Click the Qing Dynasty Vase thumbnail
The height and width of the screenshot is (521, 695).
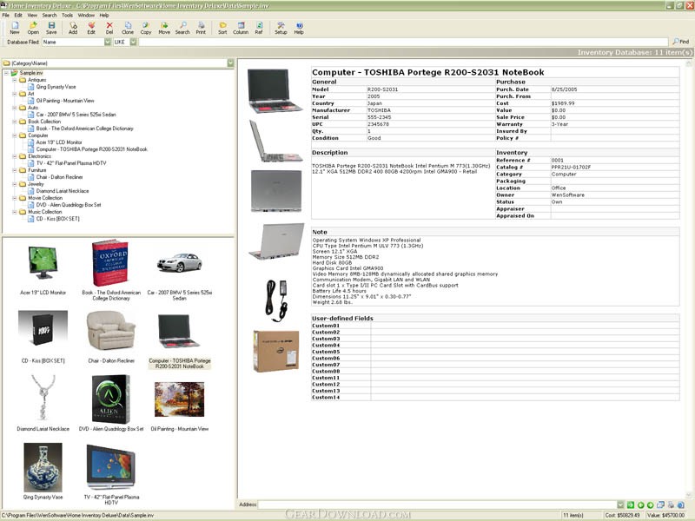tap(43, 467)
